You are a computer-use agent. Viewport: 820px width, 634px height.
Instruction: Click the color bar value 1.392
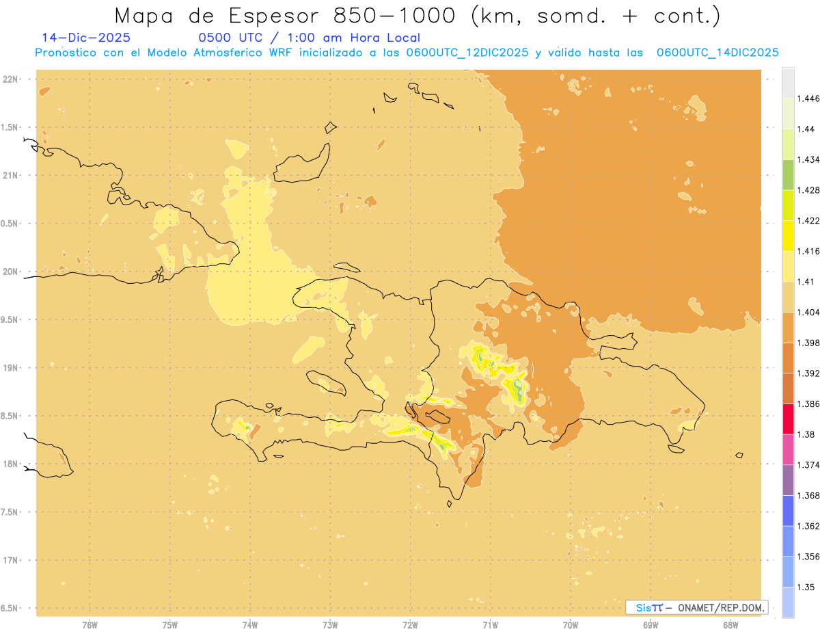pyautogui.click(x=808, y=373)
